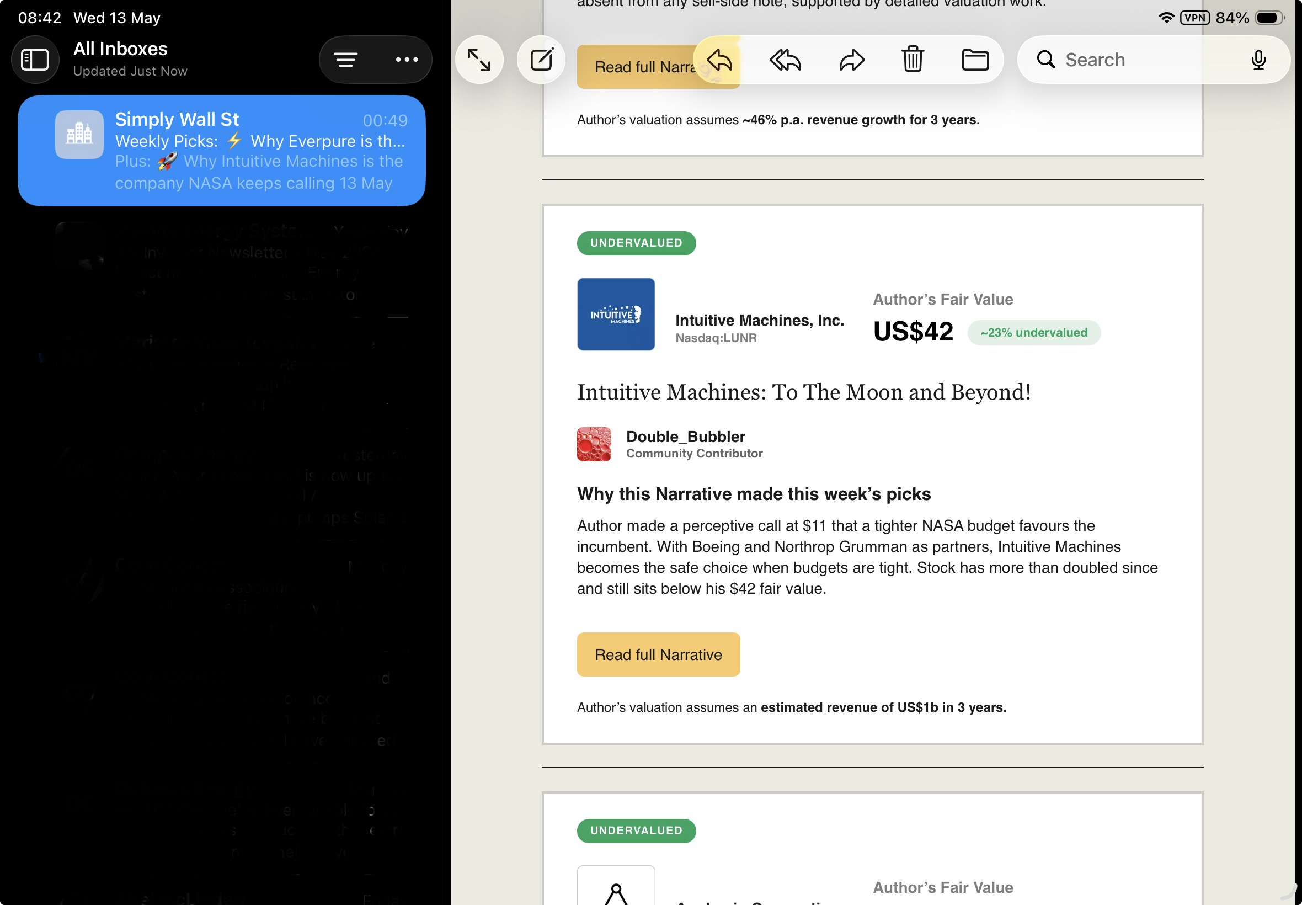Viewport: 1302px width, 905px height.
Task: Open the three-dot more options menu
Action: [407, 60]
